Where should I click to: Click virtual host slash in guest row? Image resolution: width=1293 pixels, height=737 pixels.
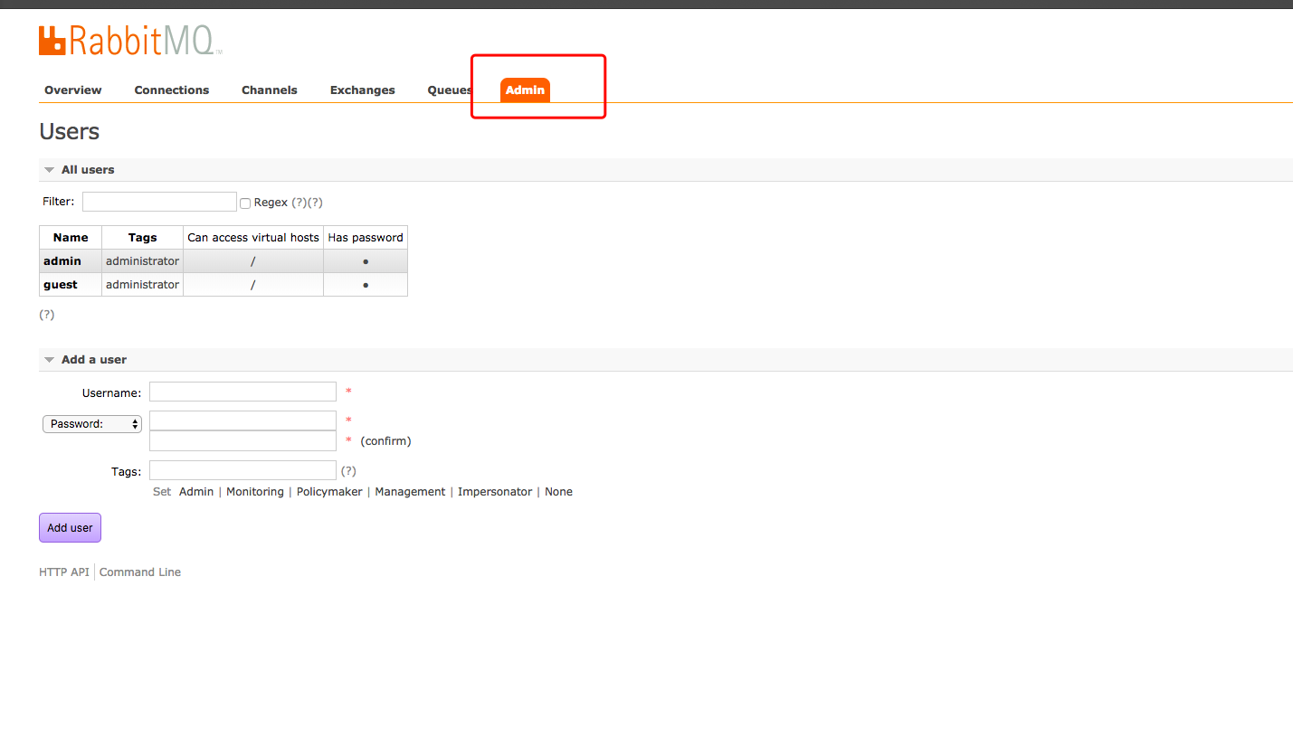(253, 285)
